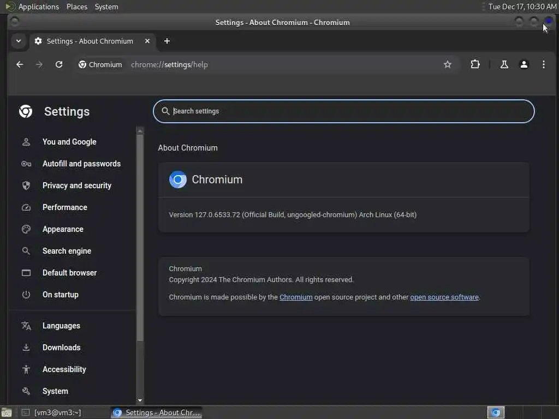Open a new tab with the plus button
Viewport: 559px width, 419px height.
[167, 41]
